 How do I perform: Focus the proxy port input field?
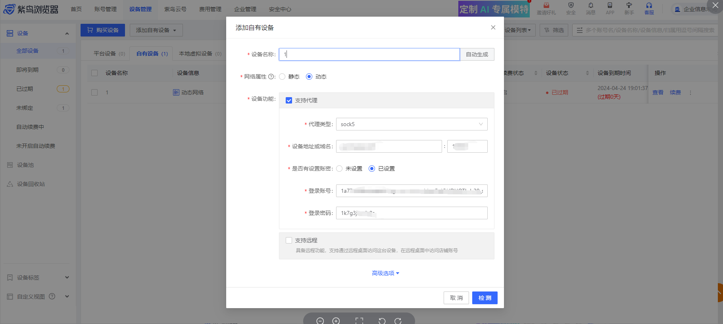[x=467, y=146]
